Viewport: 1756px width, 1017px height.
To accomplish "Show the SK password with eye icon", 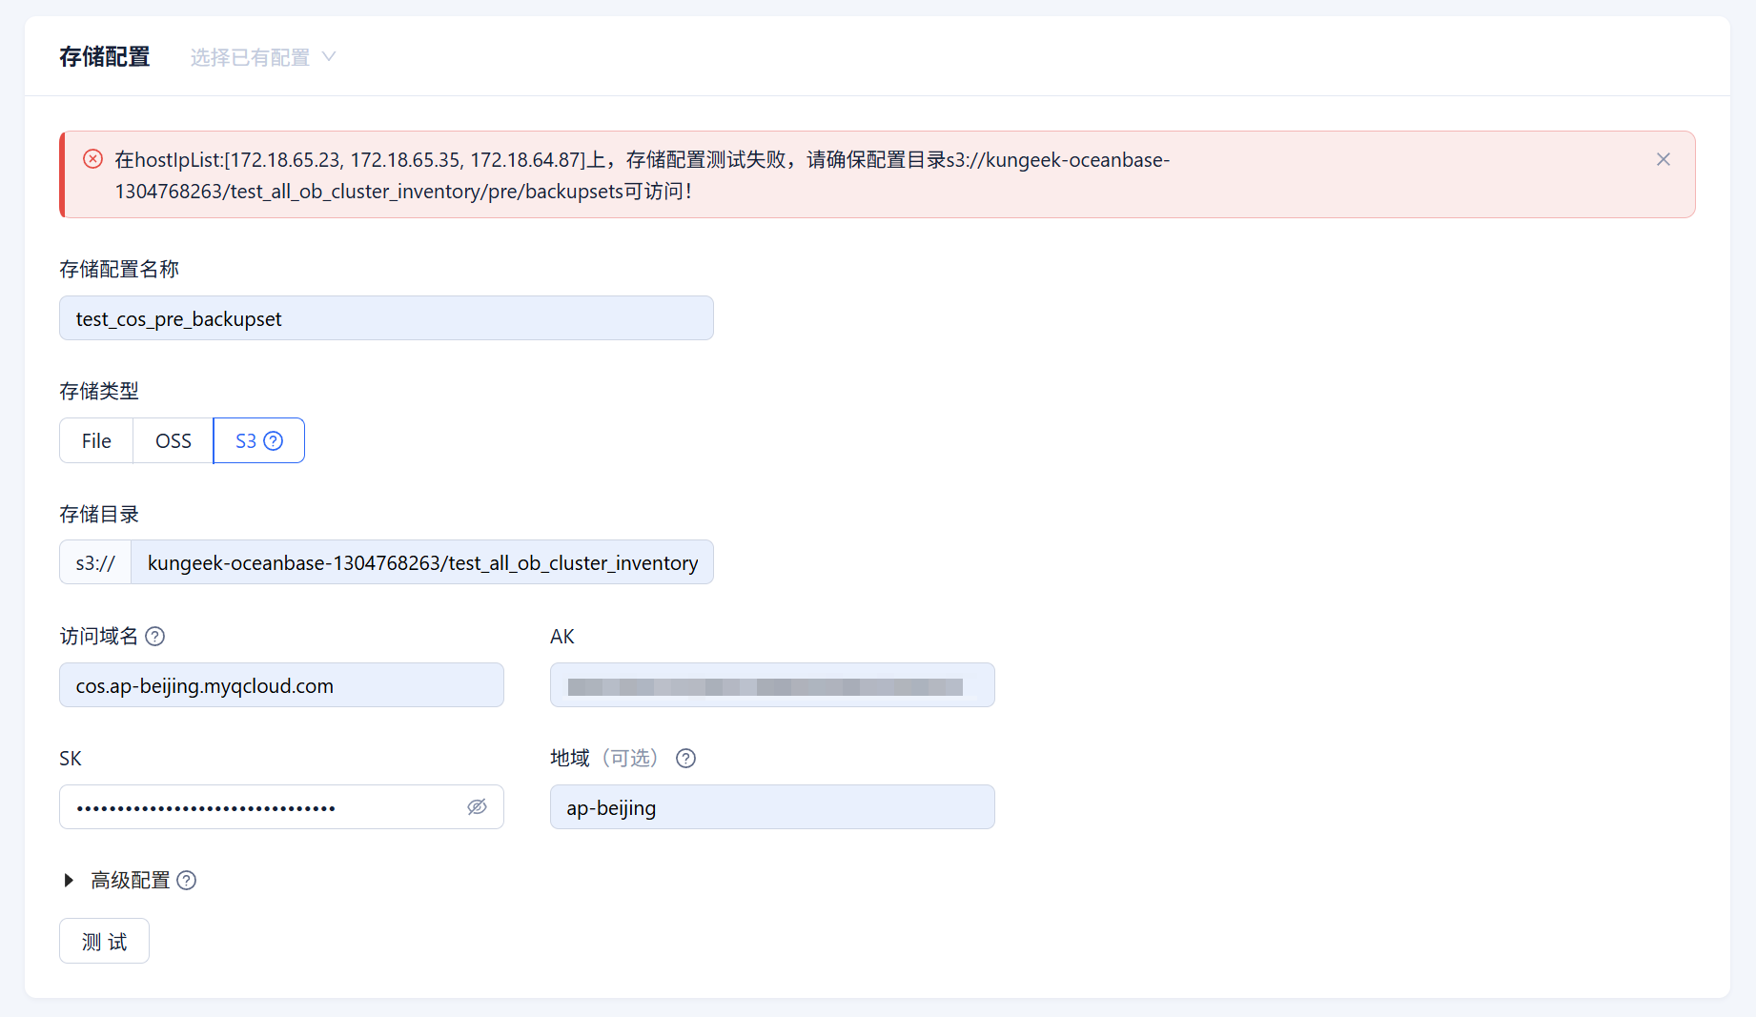I will pyautogui.click(x=477, y=807).
